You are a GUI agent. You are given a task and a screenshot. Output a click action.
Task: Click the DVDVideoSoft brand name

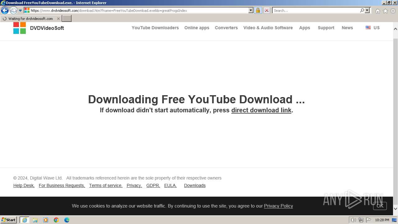[47, 28]
